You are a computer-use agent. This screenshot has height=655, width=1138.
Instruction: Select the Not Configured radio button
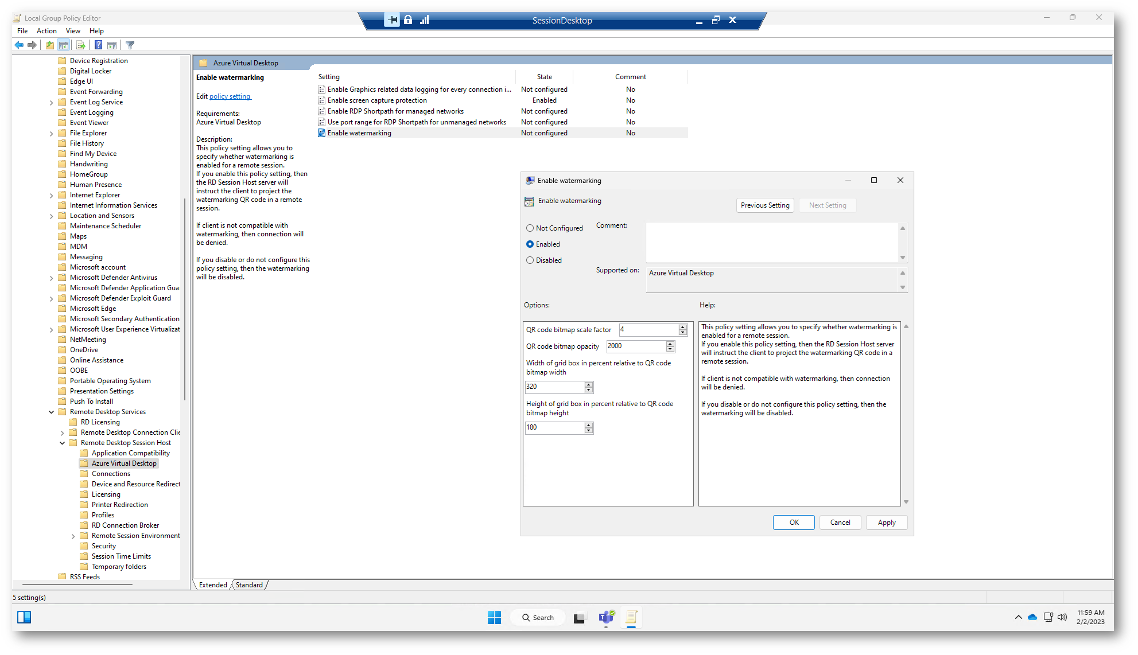point(530,228)
